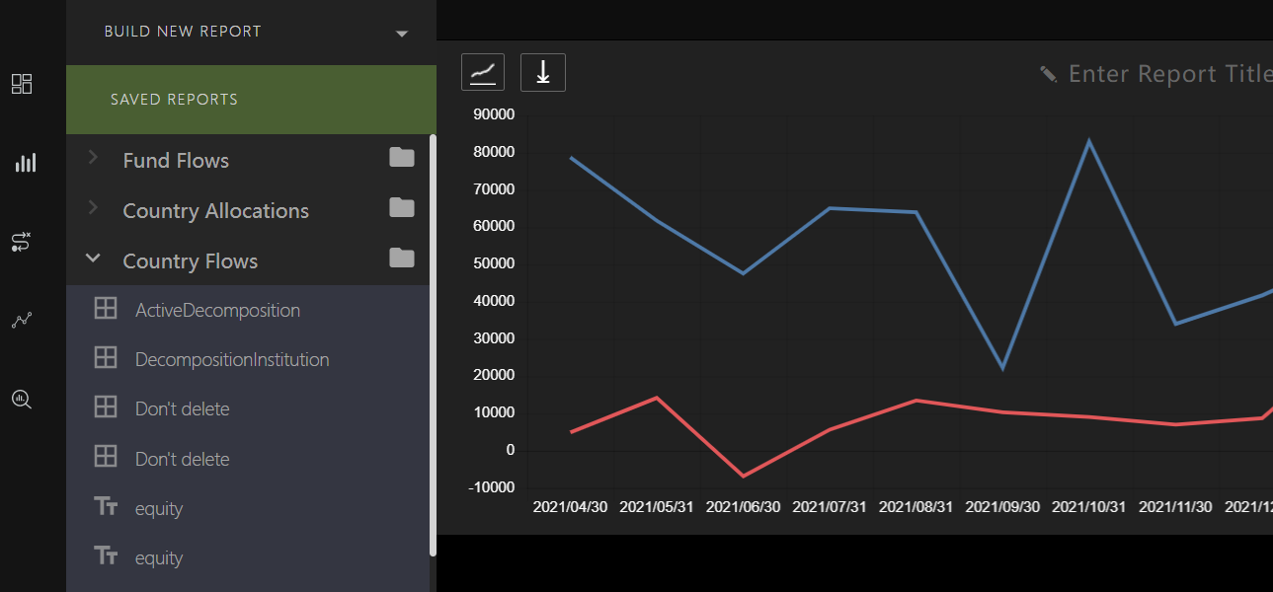
Task: Click the pencil edit icon beside report title
Action: [x=1049, y=74]
